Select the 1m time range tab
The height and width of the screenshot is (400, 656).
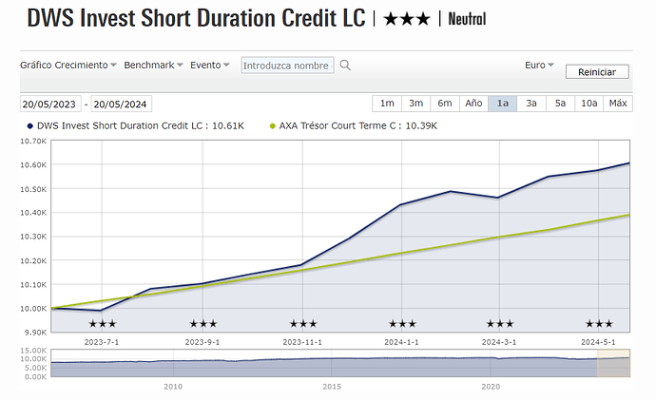pos(387,104)
